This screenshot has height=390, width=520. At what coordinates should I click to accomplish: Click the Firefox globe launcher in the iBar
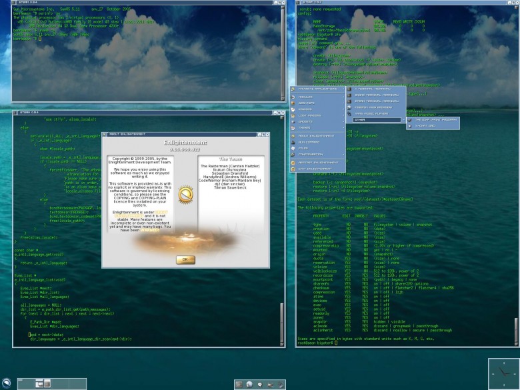[x=249, y=385]
